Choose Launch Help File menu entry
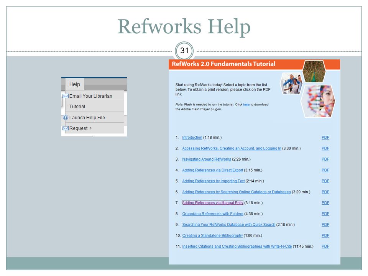This screenshot has height=276, width=368. (x=95, y=117)
